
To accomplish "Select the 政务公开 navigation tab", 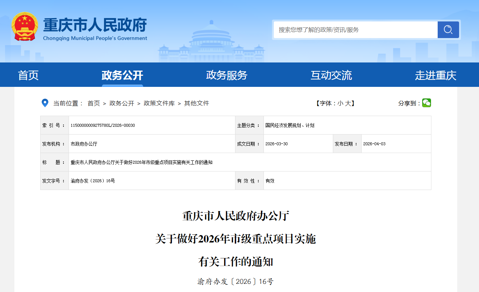I will (122, 75).
